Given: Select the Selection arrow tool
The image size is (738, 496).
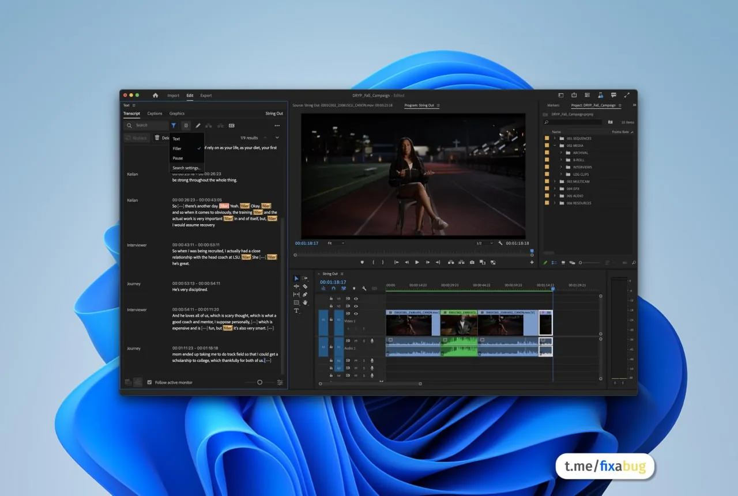Looking at the screenshot, I should pos(296,278).
